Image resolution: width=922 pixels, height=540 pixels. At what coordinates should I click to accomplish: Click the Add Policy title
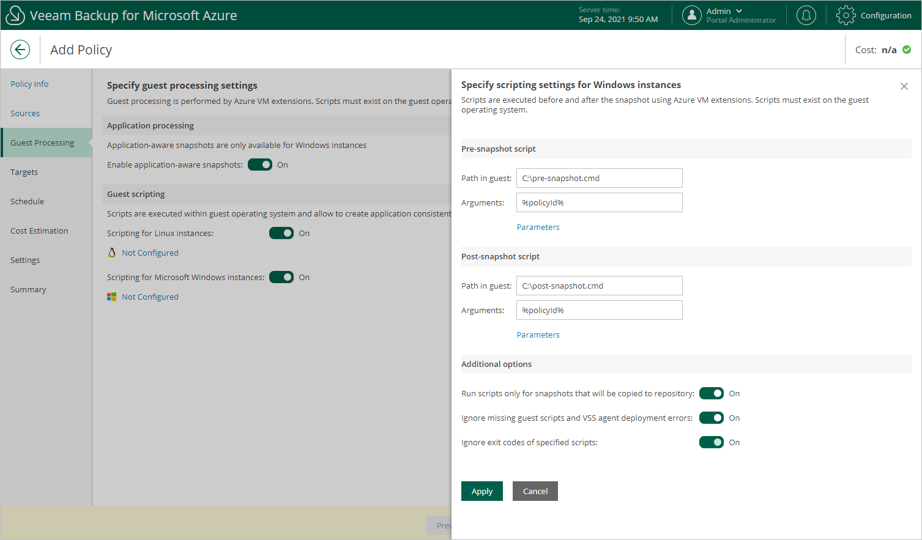point(81,50)
